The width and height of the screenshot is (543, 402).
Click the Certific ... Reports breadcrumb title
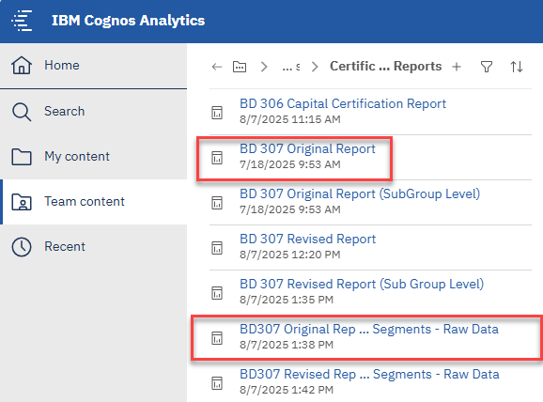click(385, 66)
